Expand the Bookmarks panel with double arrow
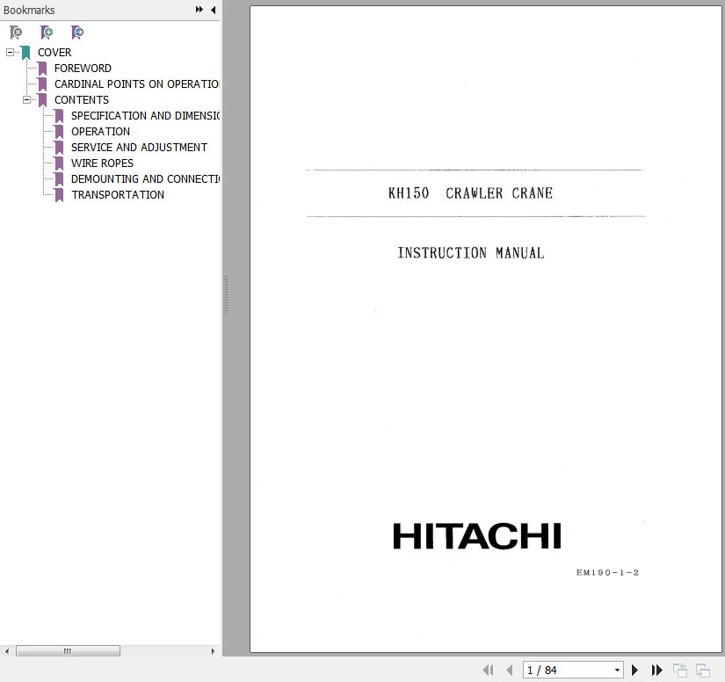Screen dimensions: 725x682 click(x=199, y=10)
